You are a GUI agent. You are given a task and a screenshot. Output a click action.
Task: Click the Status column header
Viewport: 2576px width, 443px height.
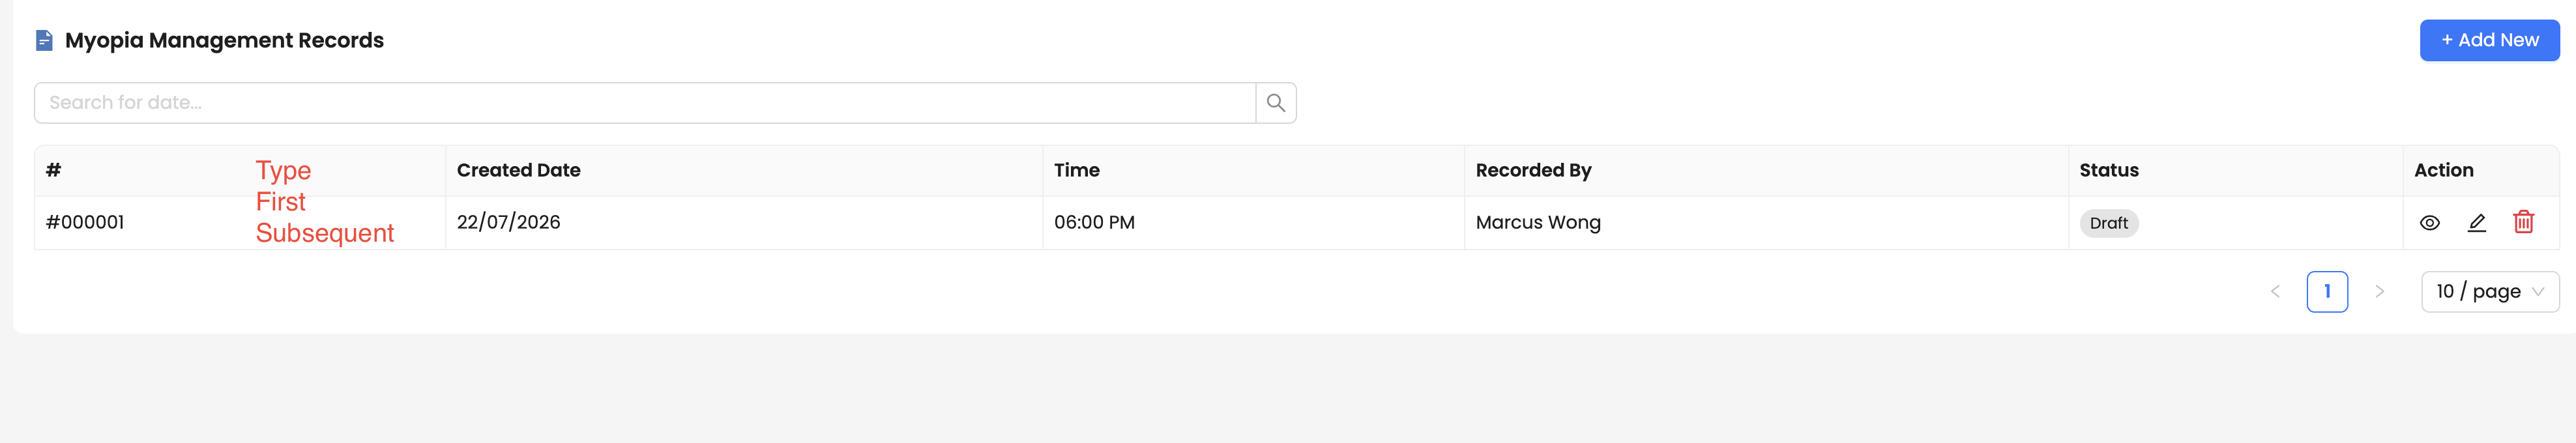click(x=2108, y=170)
